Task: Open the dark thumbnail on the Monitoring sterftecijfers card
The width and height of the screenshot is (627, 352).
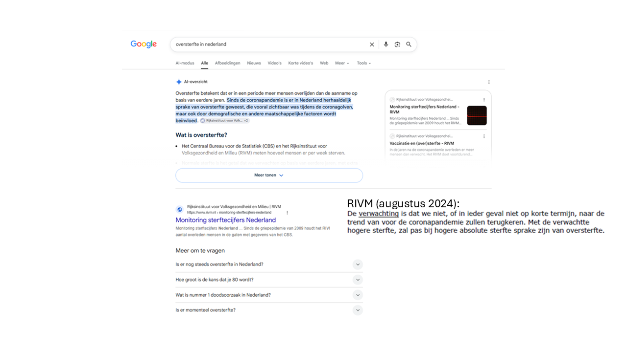Action: (x=477, y=115)
